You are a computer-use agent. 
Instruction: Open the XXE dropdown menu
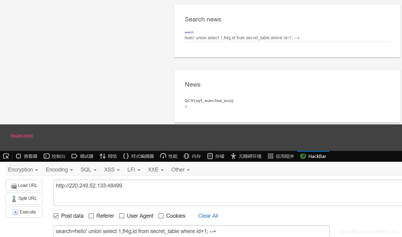pos(156,170)
